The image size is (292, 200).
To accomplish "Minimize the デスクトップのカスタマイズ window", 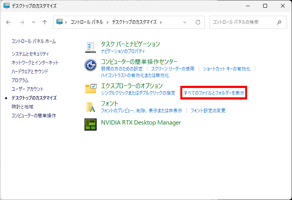I will (248, 6).
